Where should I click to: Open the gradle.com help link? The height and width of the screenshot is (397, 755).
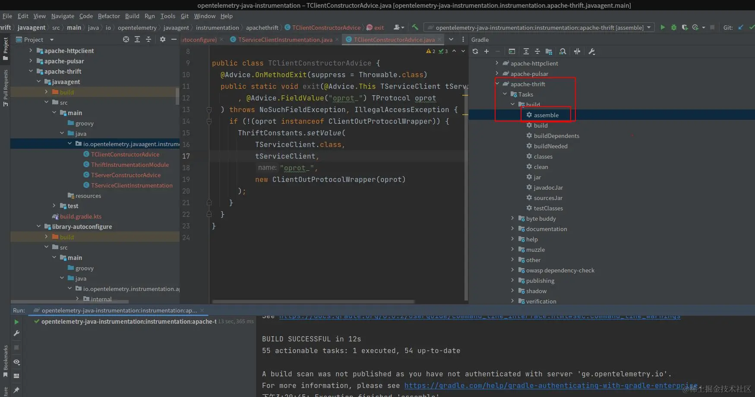(551, 386)
